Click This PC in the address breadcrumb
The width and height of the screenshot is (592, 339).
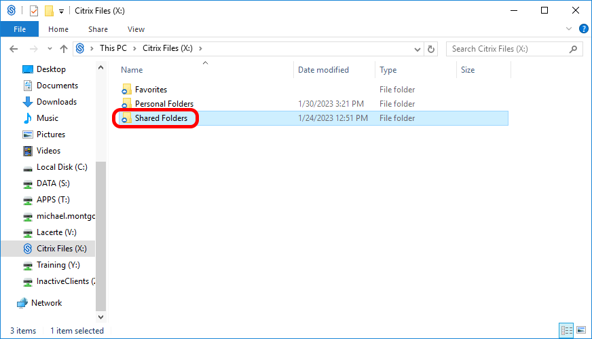(x=113, y=48)
